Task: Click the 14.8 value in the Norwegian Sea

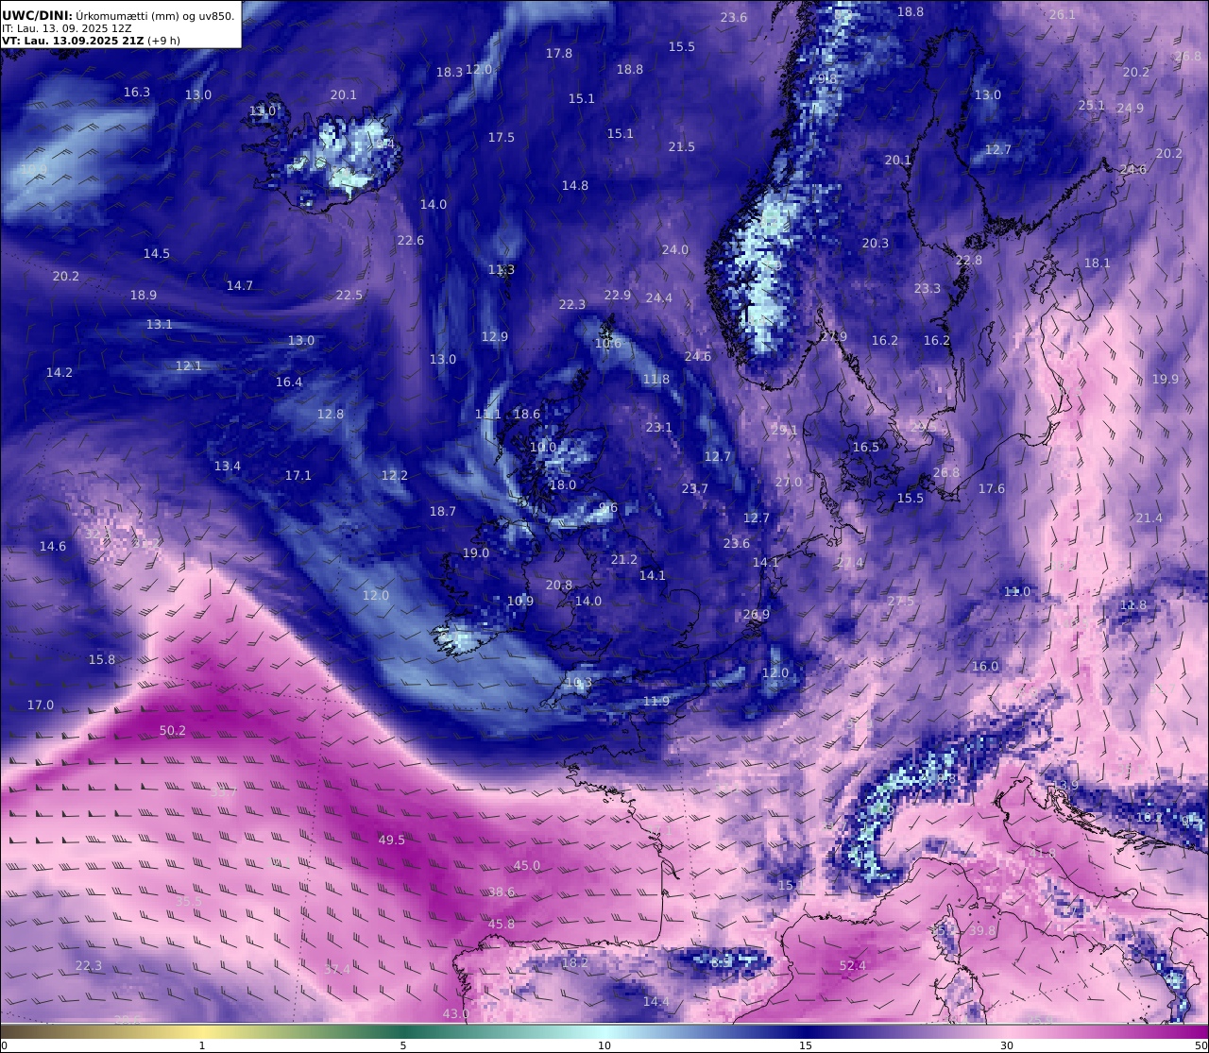Action: (x=575, y=185)
